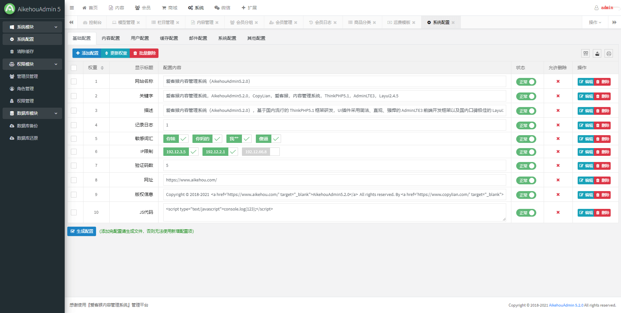621x313 pixels.
Task: Close the 系统配置 tab
Action: pos(453,23)
